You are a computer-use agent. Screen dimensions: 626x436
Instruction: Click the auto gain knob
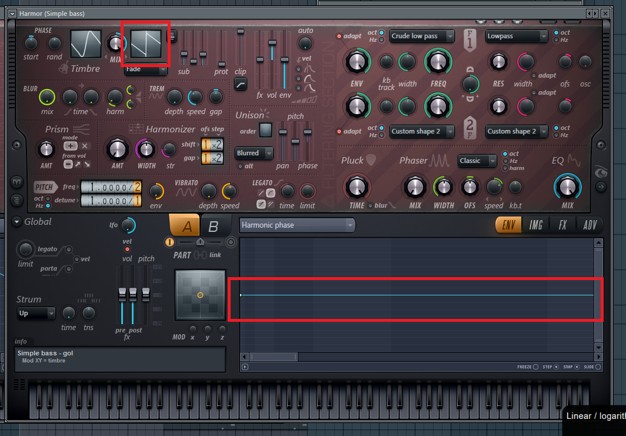[305, 43]
